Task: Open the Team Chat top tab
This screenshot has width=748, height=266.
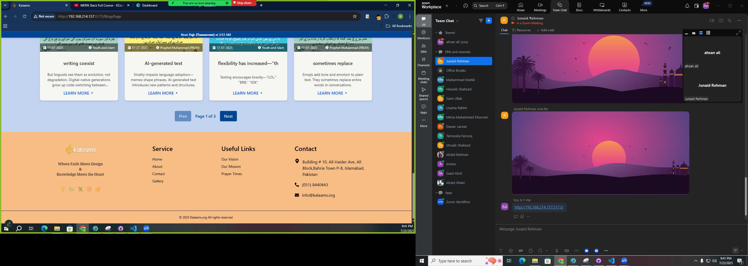Action: (x=559, y=7)
